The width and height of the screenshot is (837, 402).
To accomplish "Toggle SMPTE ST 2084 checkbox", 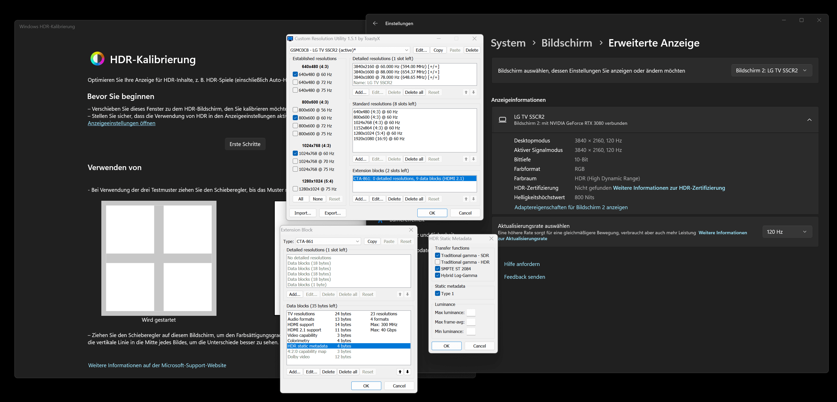I will [x=438, y=269].
